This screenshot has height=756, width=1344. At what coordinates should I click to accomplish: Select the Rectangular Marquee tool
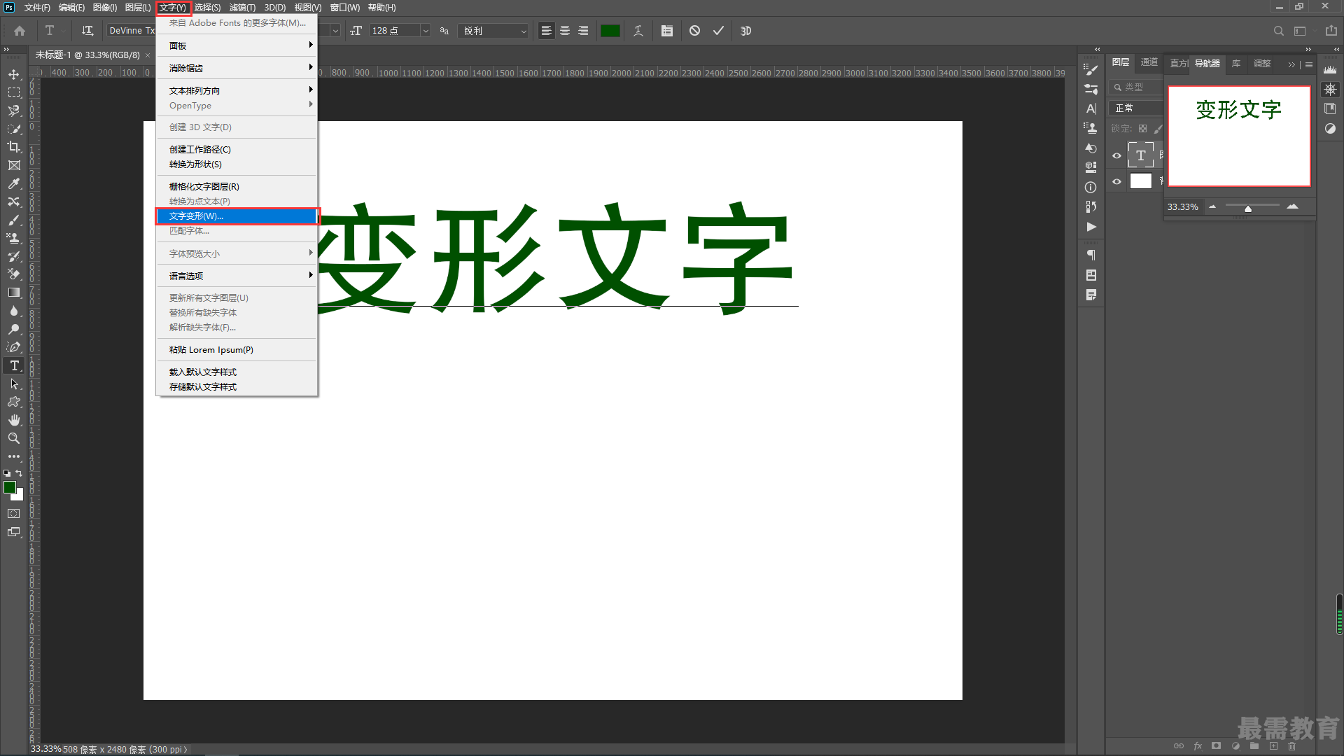tap(14, 92)
